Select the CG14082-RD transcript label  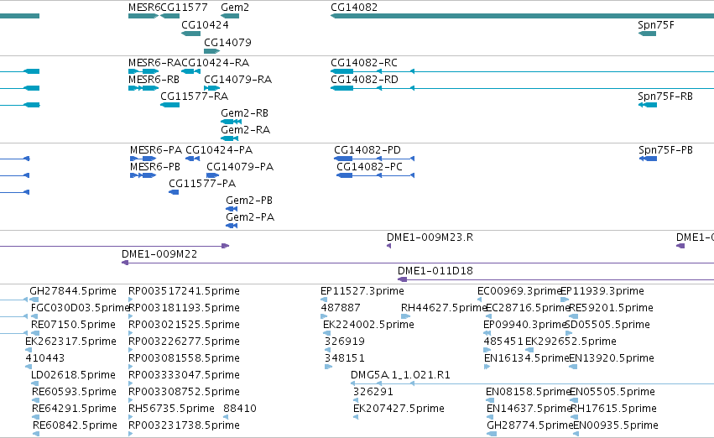click(364, 79)
